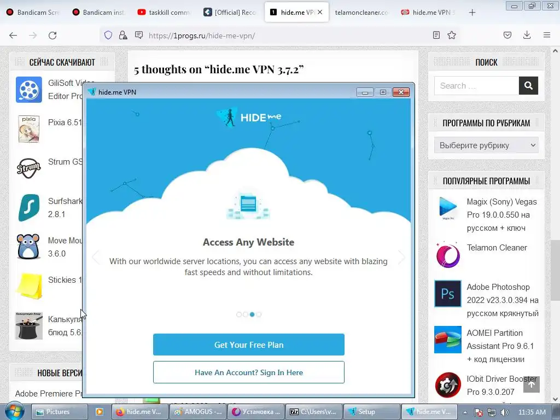Click the network tray icon

pyautogui.click(x=492, y=412)
